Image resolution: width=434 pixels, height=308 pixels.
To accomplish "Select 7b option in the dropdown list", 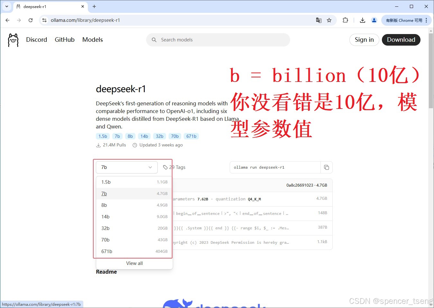I will pyautogui.click(x=134, y=194).
